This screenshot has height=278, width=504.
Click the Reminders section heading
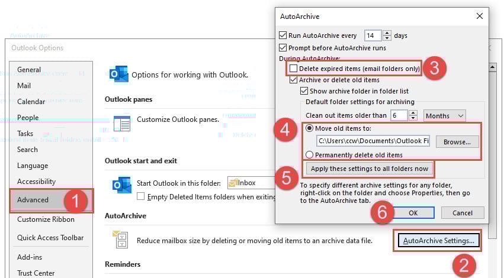pyautogui.click(x=123, y=264)
